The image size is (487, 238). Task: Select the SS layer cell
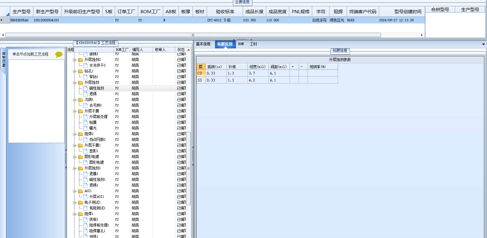pos(201,80)
